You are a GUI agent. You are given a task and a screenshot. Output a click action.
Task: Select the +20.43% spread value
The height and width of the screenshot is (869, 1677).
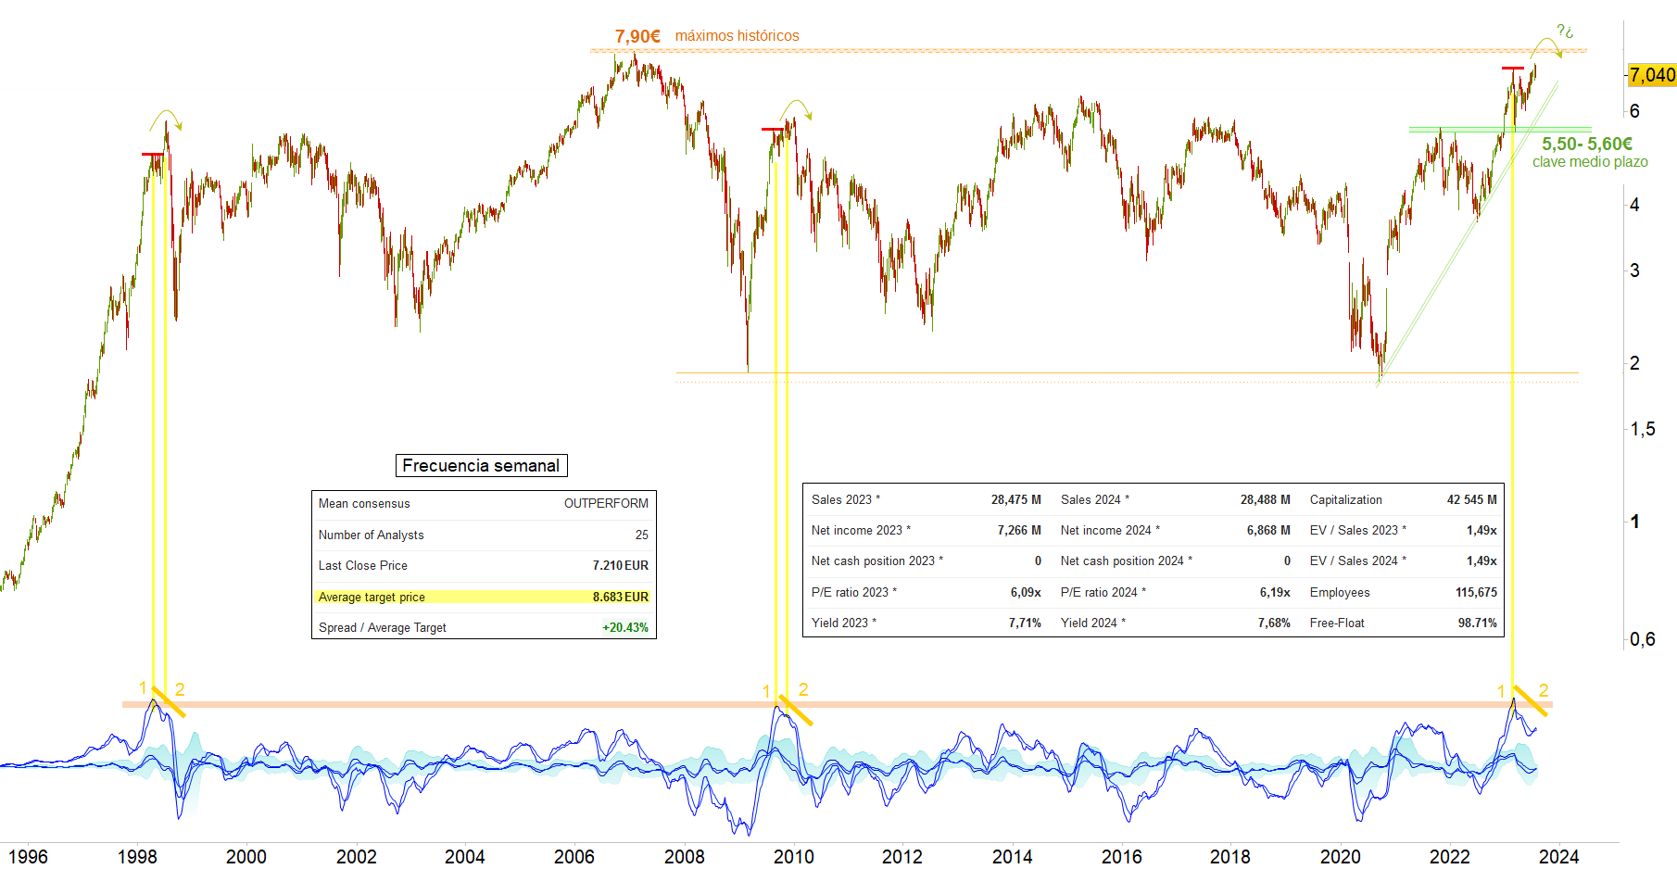tap(625, 628)
